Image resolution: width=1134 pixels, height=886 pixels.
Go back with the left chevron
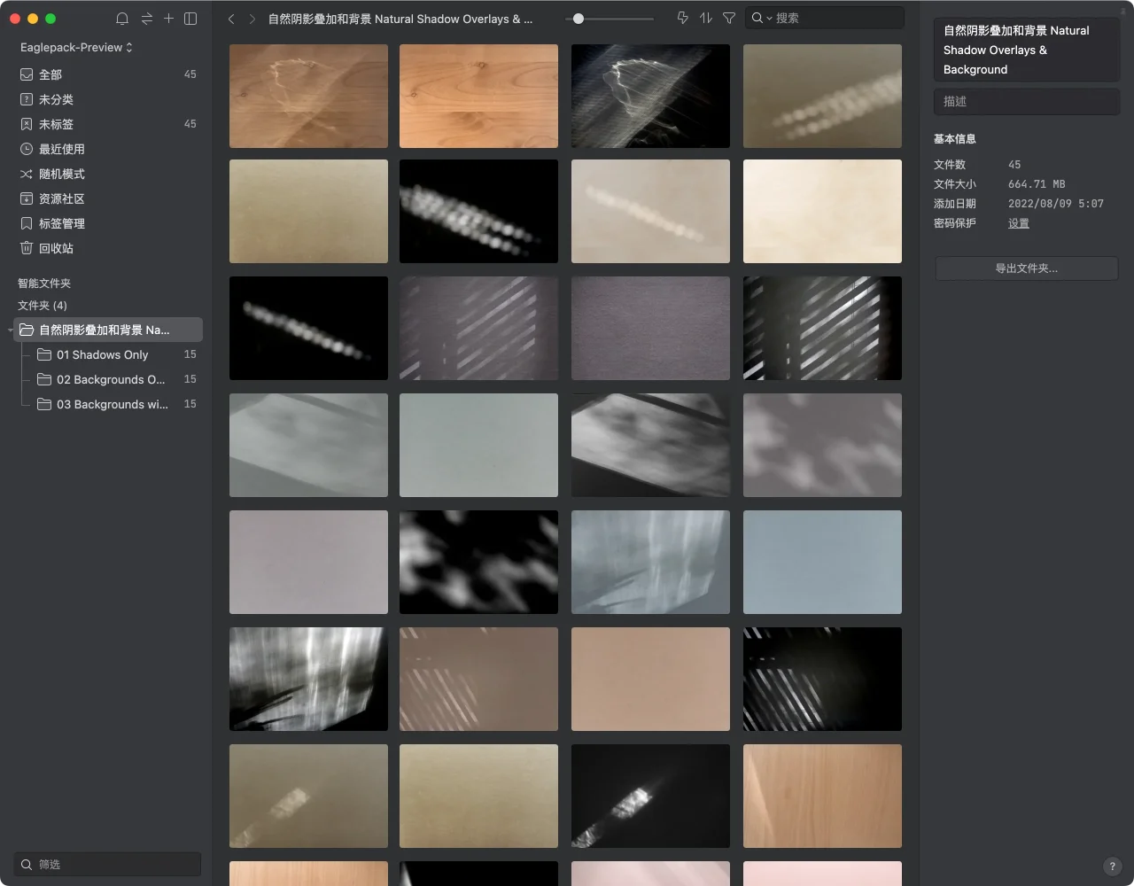(x=231, y=19)
